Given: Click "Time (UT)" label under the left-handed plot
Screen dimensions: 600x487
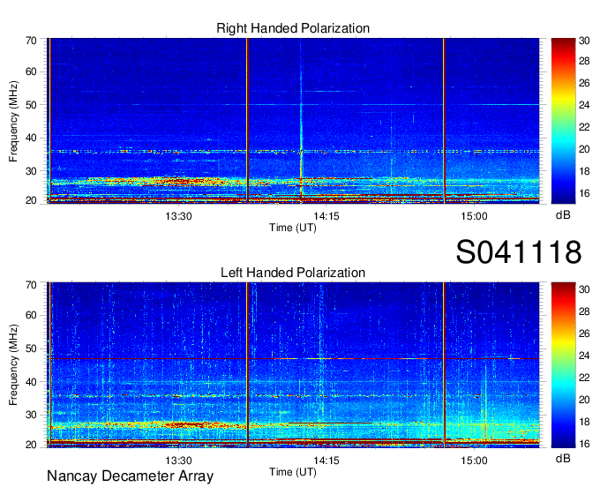Looking at the screenshot, I should 293,472.
